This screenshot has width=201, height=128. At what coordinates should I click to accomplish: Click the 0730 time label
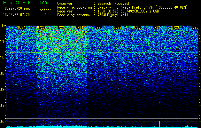click(195, 28)
